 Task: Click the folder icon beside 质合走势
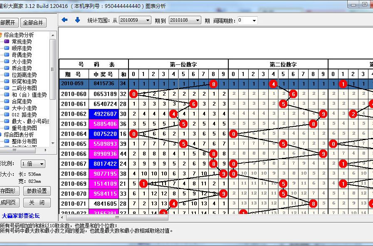pos(7,68)
